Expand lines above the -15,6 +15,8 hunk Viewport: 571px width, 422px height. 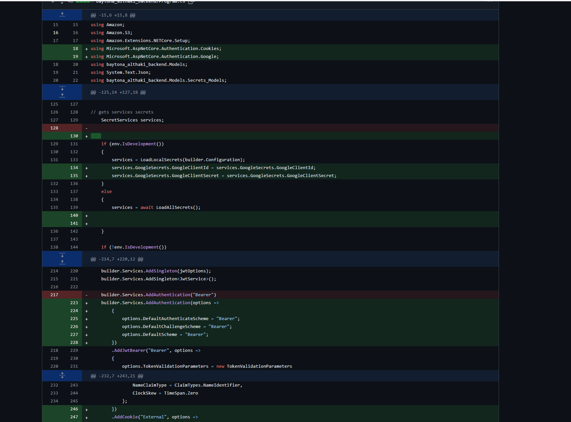pos(62,15)
